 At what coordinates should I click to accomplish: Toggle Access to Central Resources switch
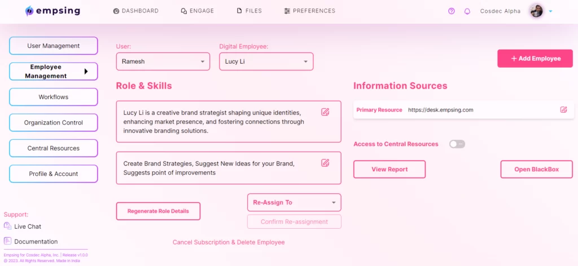tap(457, 144)
